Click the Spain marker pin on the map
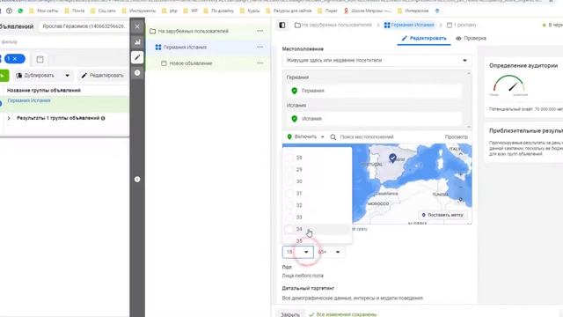Viewport: 563px width, 317px height. pos(392,158)
